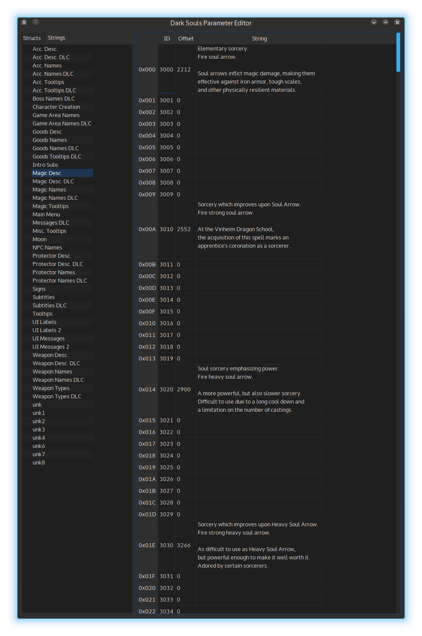Image resolution: width=422 pixels, height=636 pixels.
Task: Click the Offset column header
Action: point(186,39)
